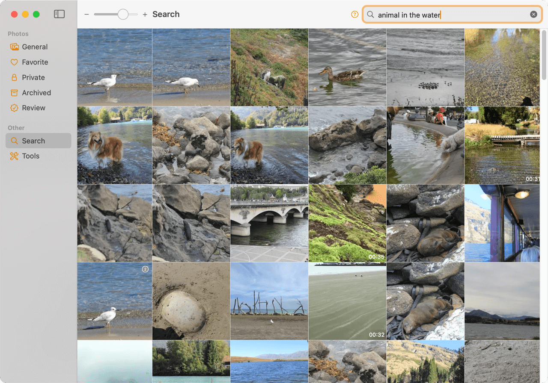Open the sea lion photo in third row
The image size is (548, 383).
pos(426,223)
